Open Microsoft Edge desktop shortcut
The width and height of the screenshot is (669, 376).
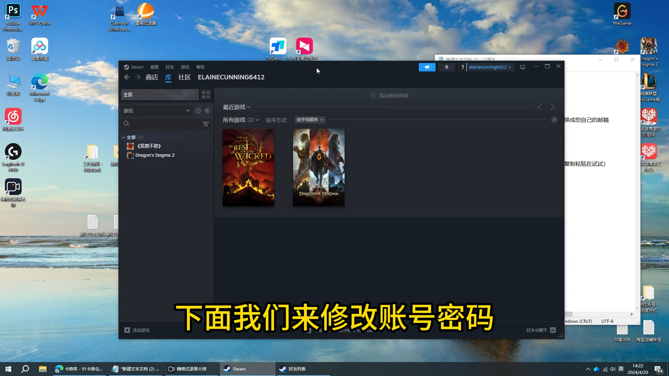[40, 87]
